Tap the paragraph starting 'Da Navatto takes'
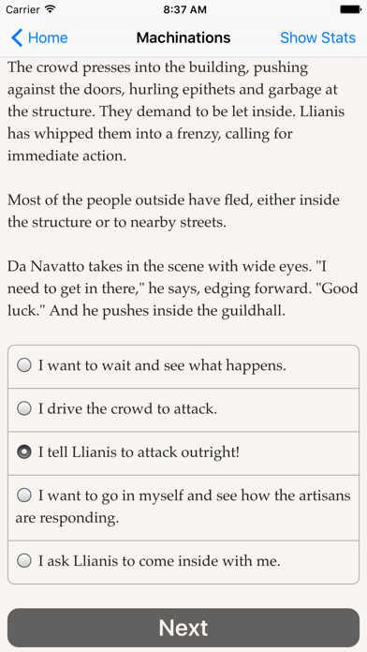This screenshot has width=367, height=652. click(x=183, y=289)
